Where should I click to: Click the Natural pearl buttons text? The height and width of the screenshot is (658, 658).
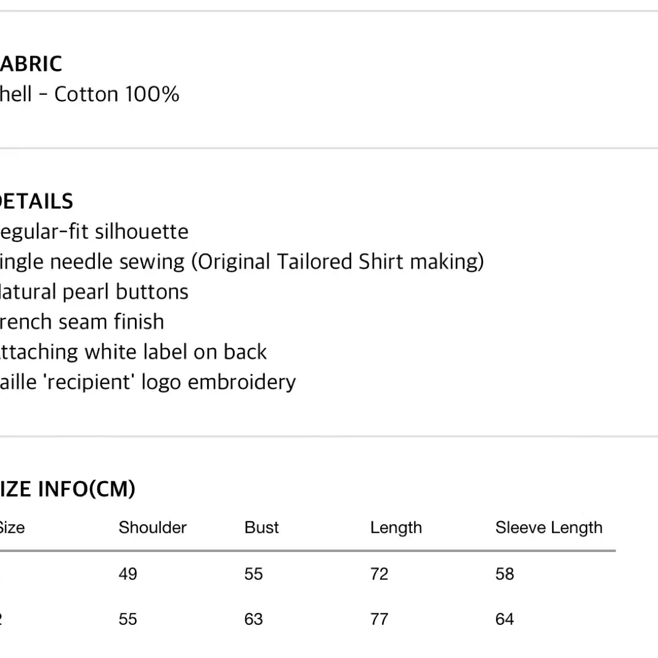click(x=94, y=291)
